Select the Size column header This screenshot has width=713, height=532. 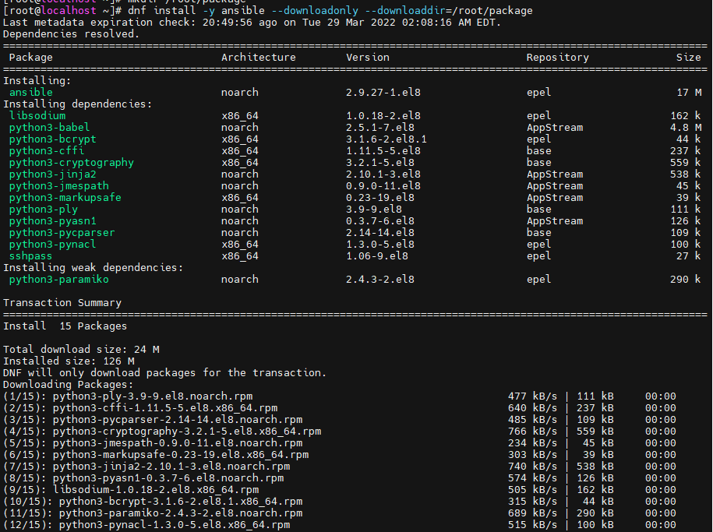coord(689,57)
